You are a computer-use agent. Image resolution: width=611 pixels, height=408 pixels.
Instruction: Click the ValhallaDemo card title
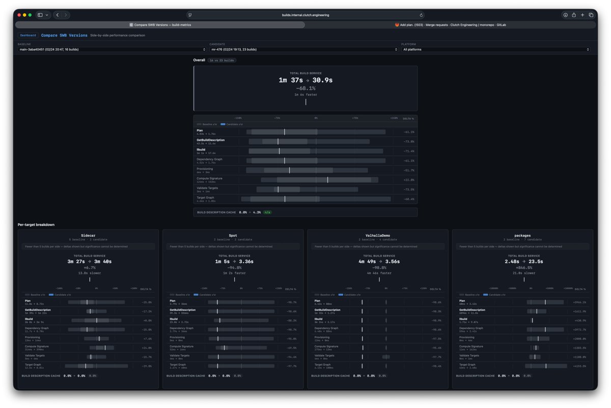coord(378,235)
